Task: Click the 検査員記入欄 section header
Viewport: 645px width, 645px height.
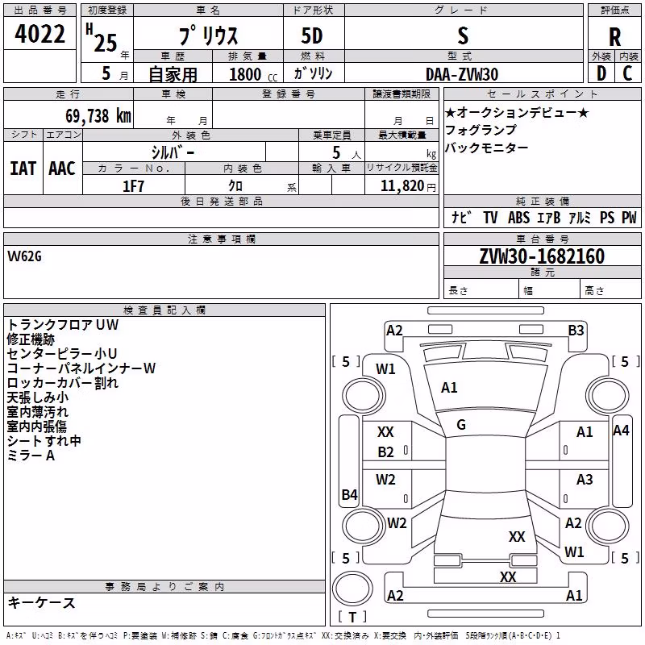Action: click(164, 310)
